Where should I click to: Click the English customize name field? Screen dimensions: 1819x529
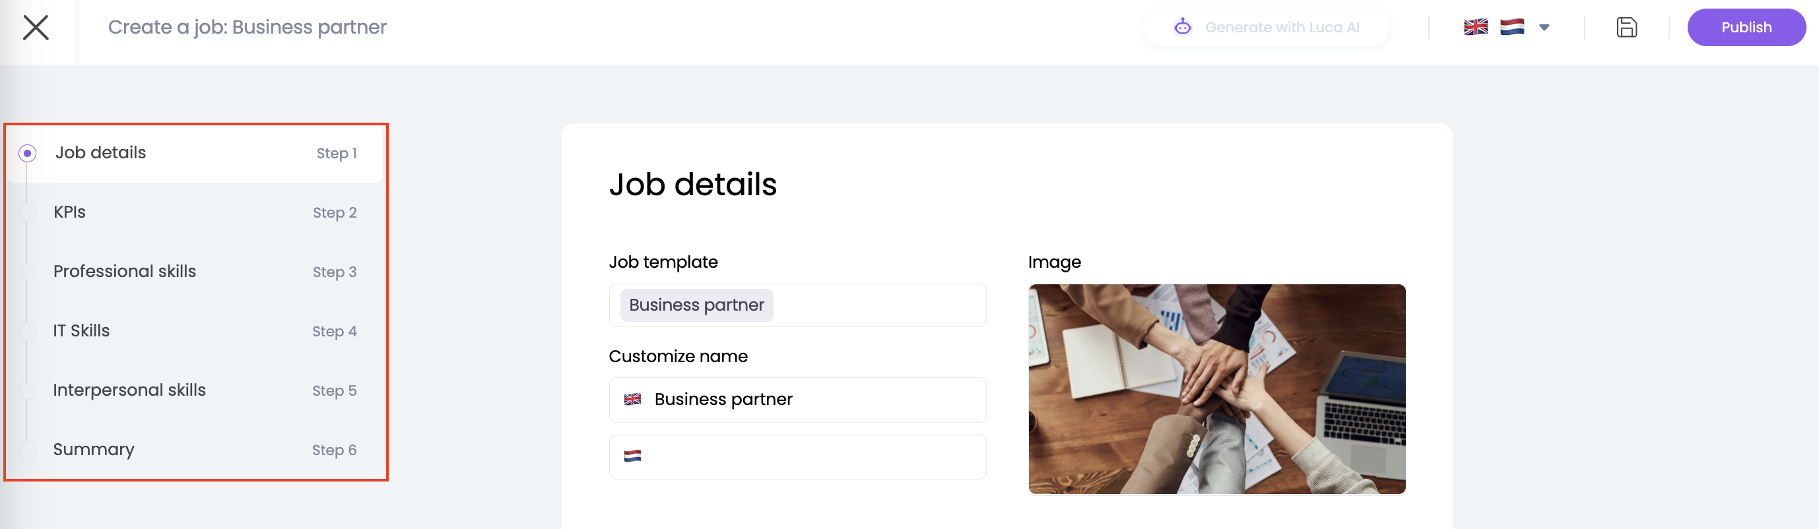pyautogui.click(x=812, y=400)
